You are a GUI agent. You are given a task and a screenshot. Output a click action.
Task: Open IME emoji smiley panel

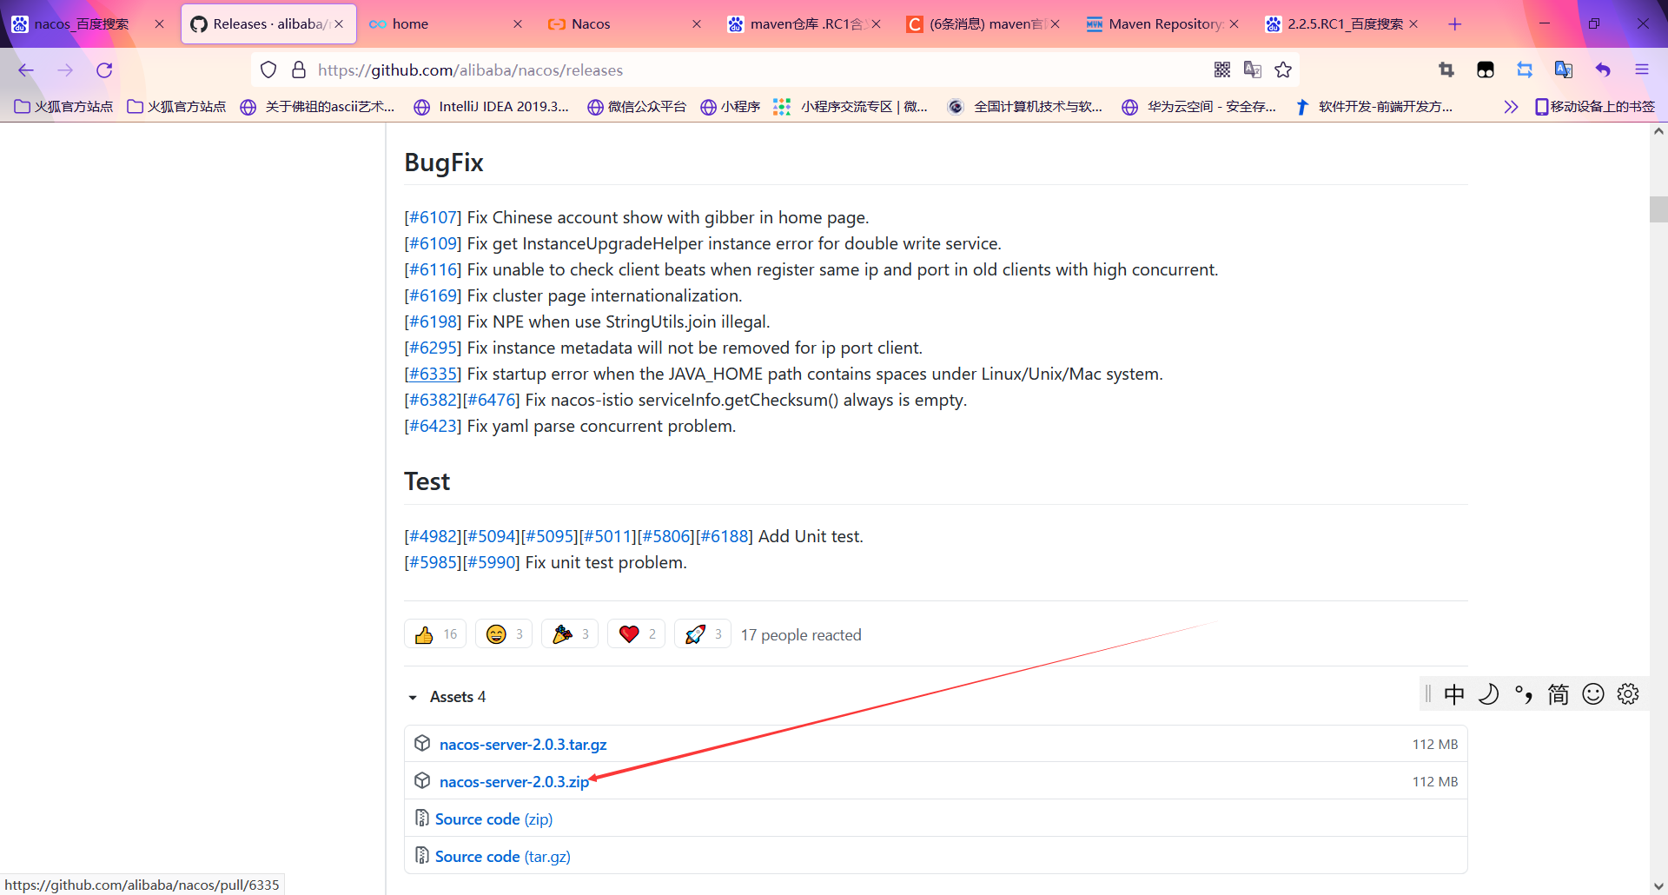pyautogui.click(x=1593, y=694)
